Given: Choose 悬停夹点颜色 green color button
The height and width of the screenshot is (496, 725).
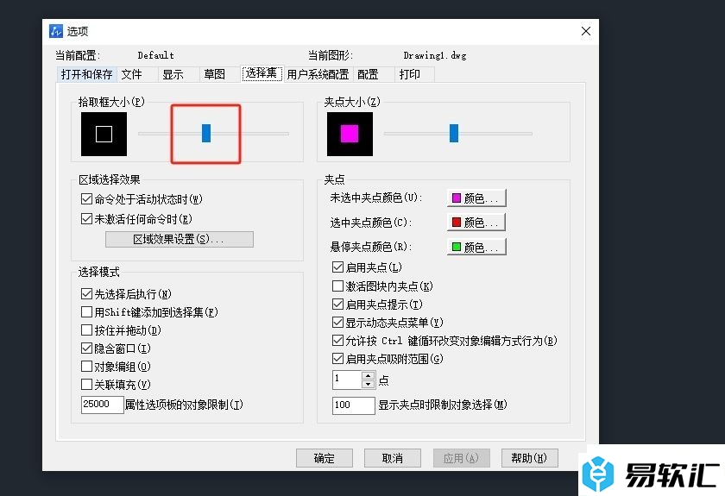Looking at the screenshot, I should pyautogui.click(x=476, y=247).
